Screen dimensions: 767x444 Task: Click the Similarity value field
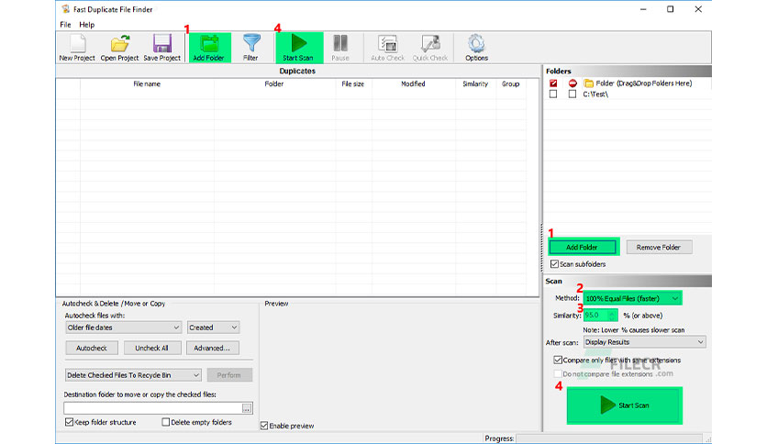point(595,316)
